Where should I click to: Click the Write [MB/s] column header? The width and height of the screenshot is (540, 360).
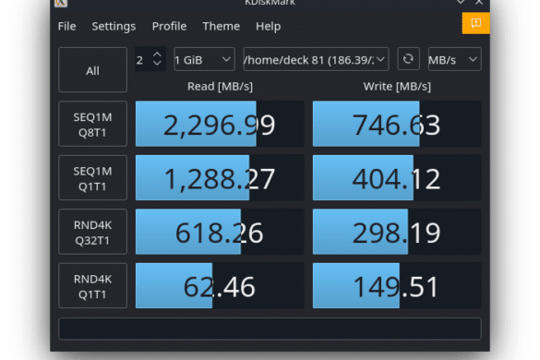[397, 87]
